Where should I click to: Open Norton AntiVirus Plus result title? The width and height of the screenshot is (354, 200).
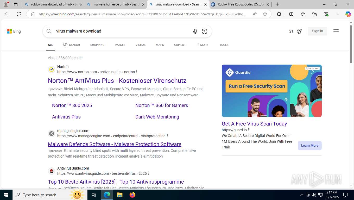(x=117, y=81)
